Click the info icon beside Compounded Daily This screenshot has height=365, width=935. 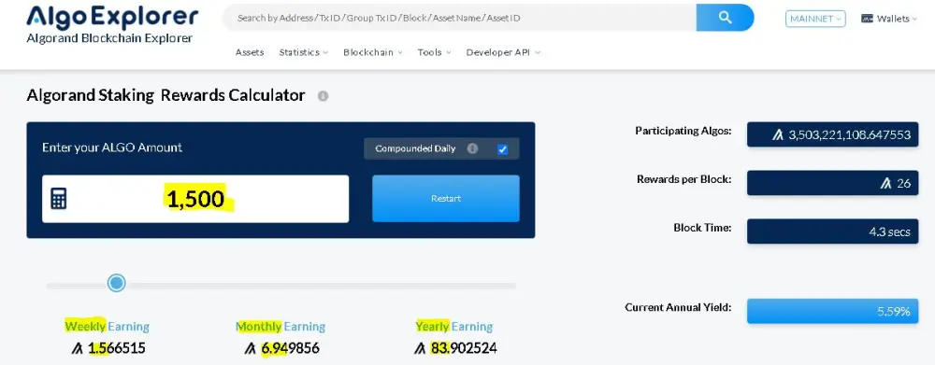[472, 148]
